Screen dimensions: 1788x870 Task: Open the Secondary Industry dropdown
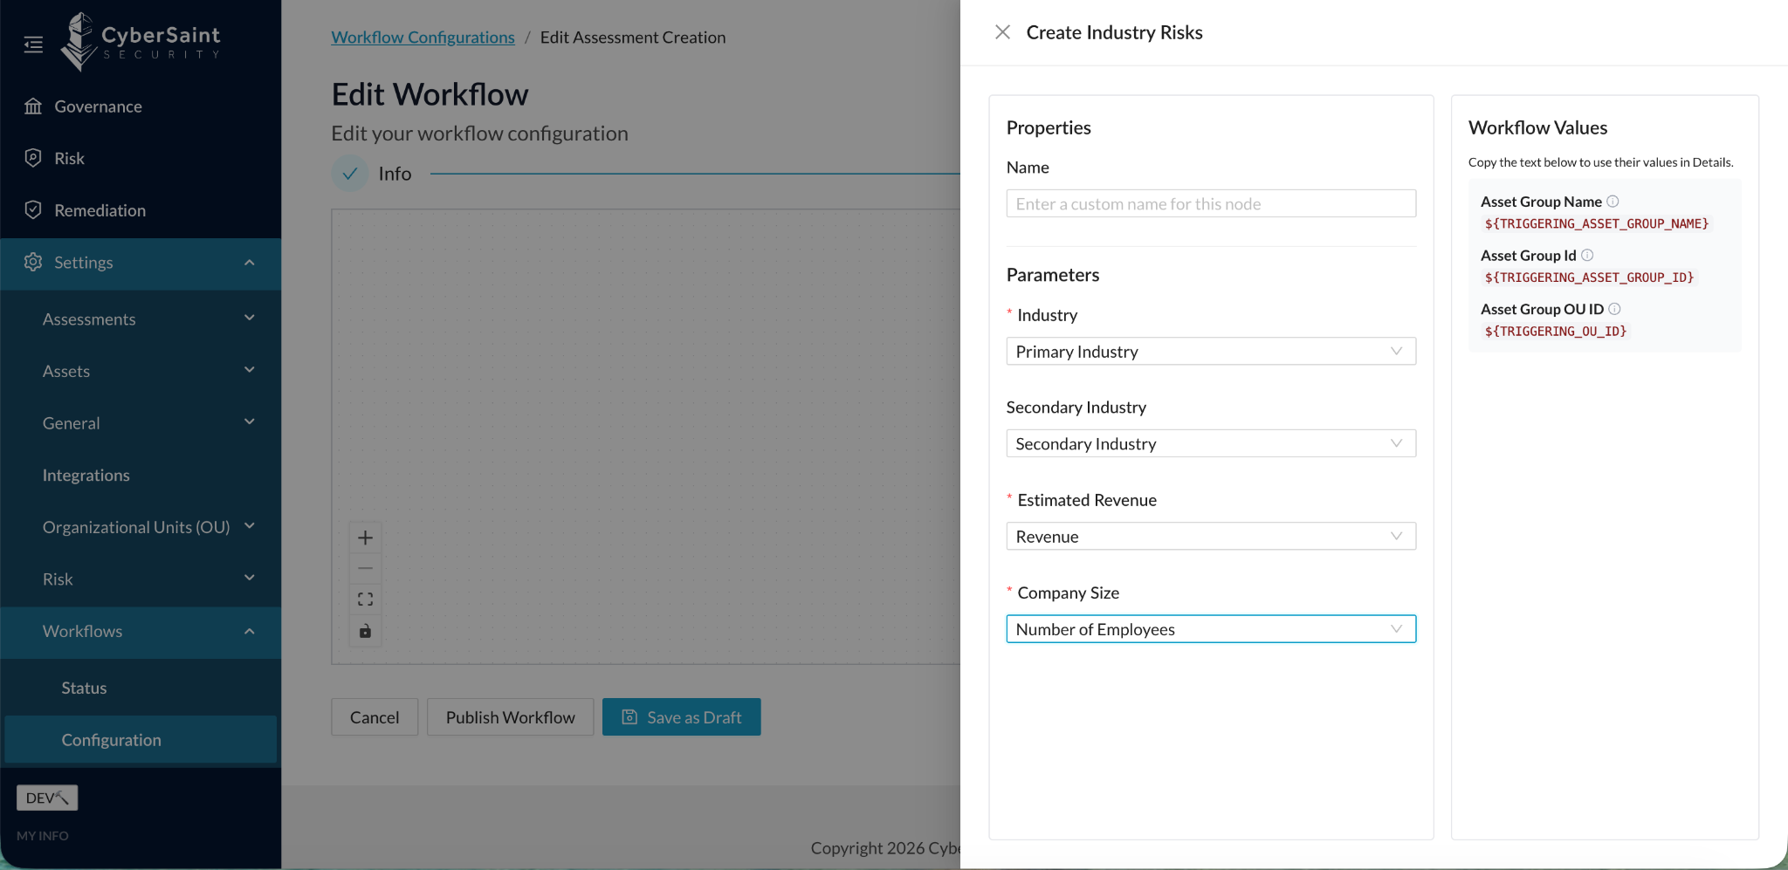point(1211,444)
